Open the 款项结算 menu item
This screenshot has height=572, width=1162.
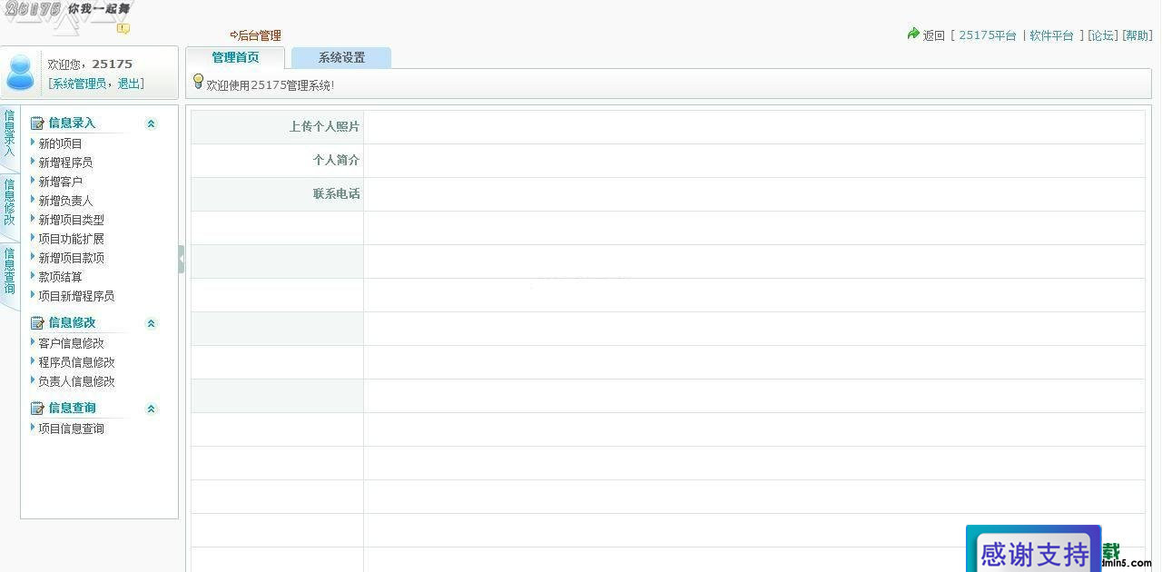[60, 277]
